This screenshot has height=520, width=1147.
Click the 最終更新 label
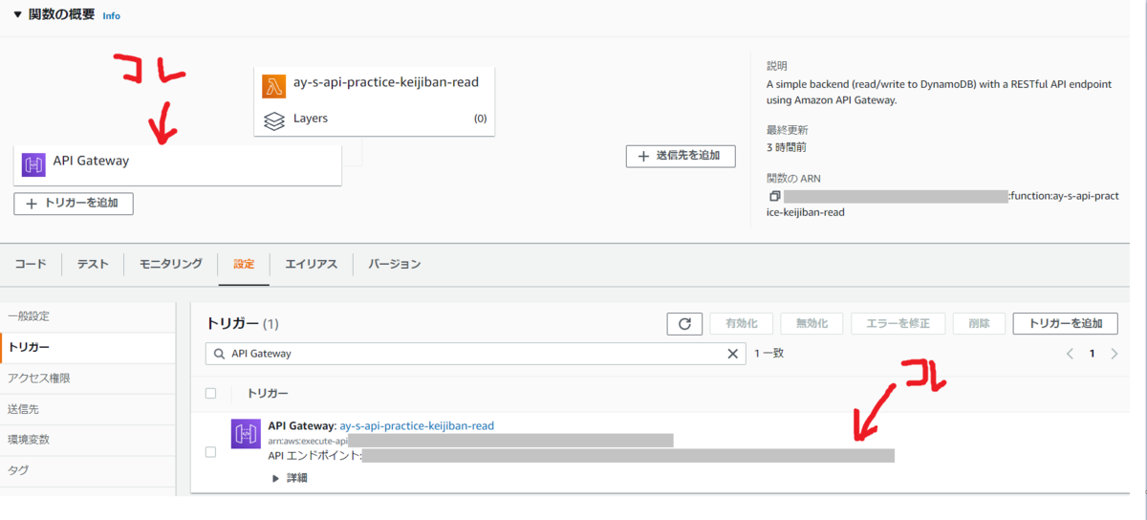tap(788, 130)
